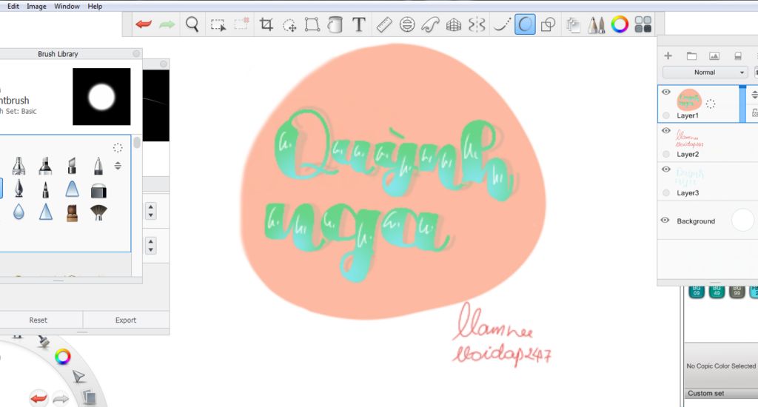Add a new layer with plus icon

coord(668,55)
